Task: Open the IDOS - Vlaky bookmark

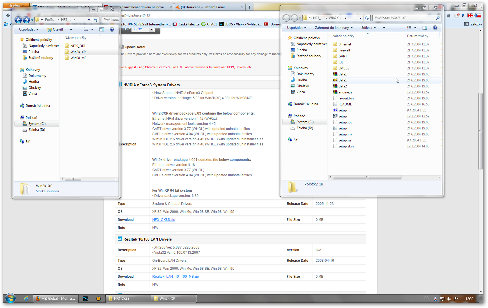Action: [241, 24]
